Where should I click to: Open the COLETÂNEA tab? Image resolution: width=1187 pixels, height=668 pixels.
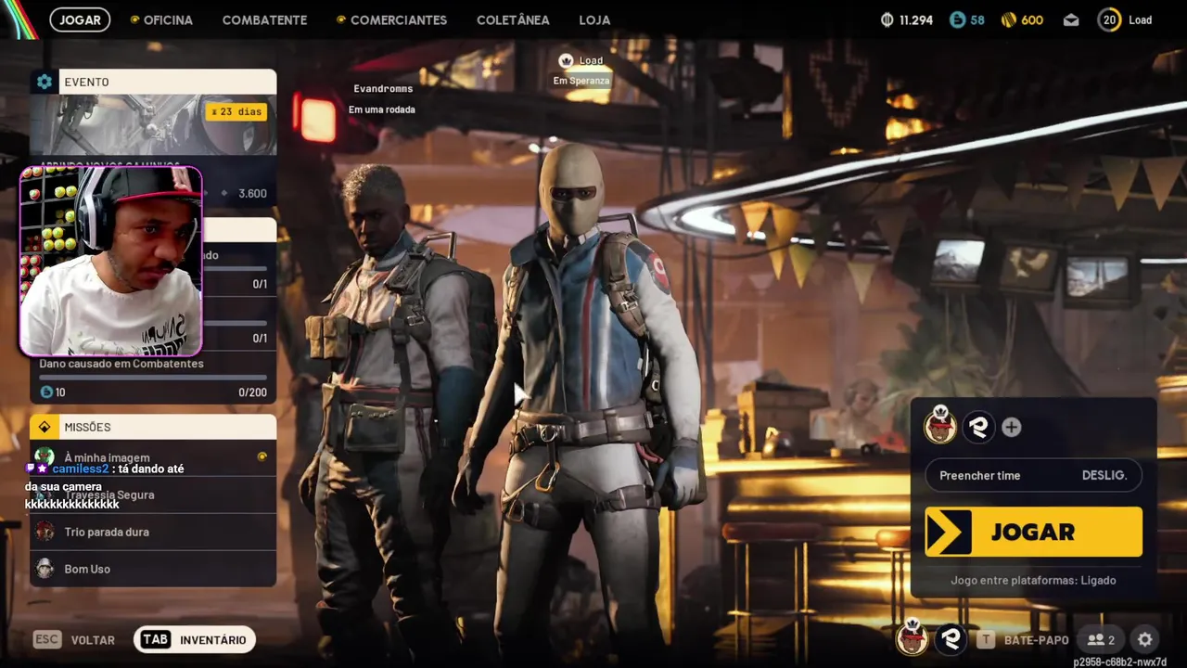[x=513, y=19]
